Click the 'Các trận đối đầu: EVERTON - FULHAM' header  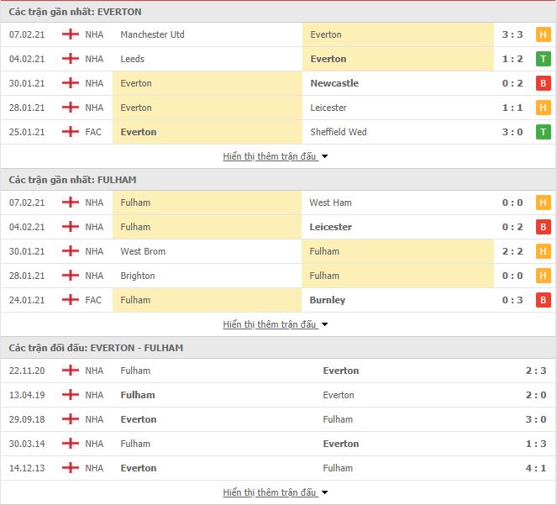pyautogui.click(x=97, y=348)
